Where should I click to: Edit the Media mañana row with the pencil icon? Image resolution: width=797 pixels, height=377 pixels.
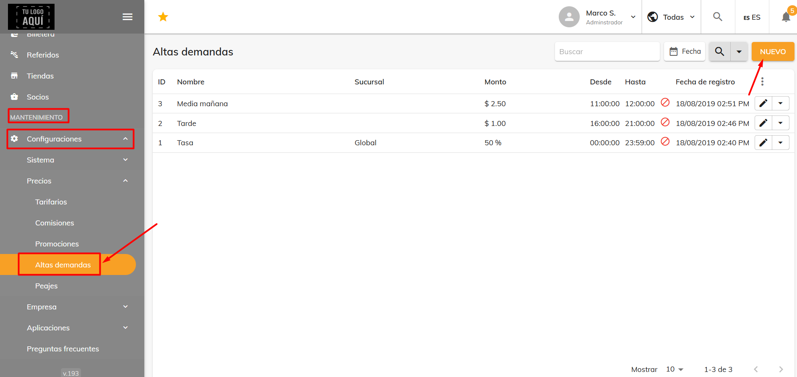(x=763, y=103)
